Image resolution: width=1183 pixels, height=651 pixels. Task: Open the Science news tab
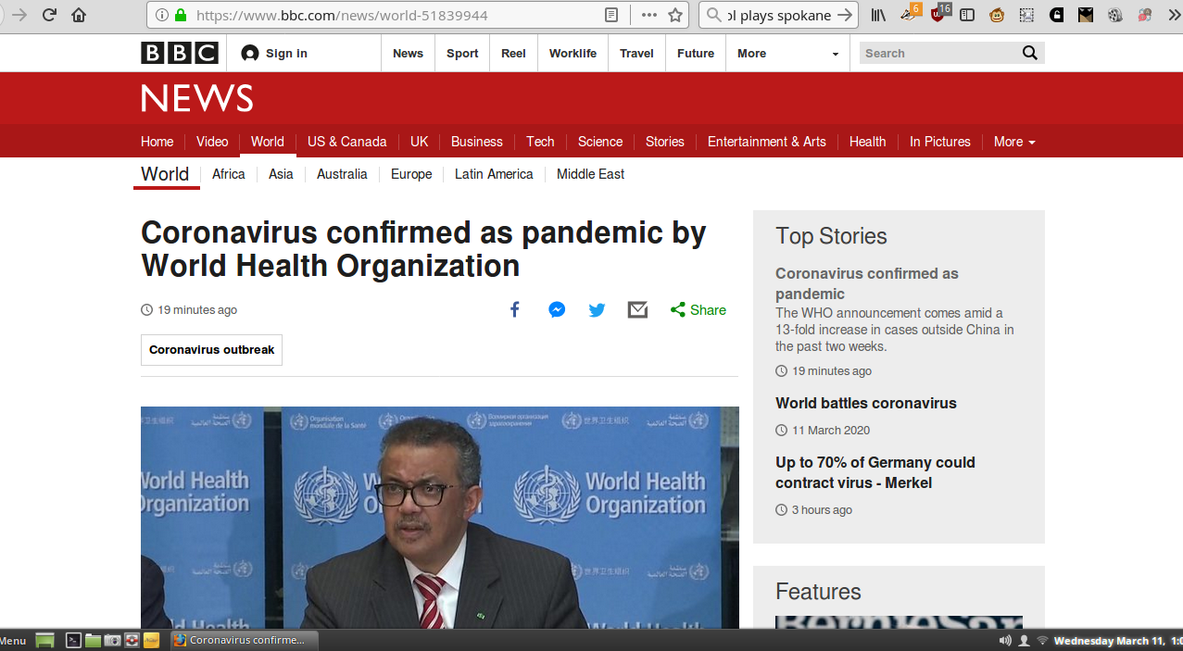coord(600,142)
